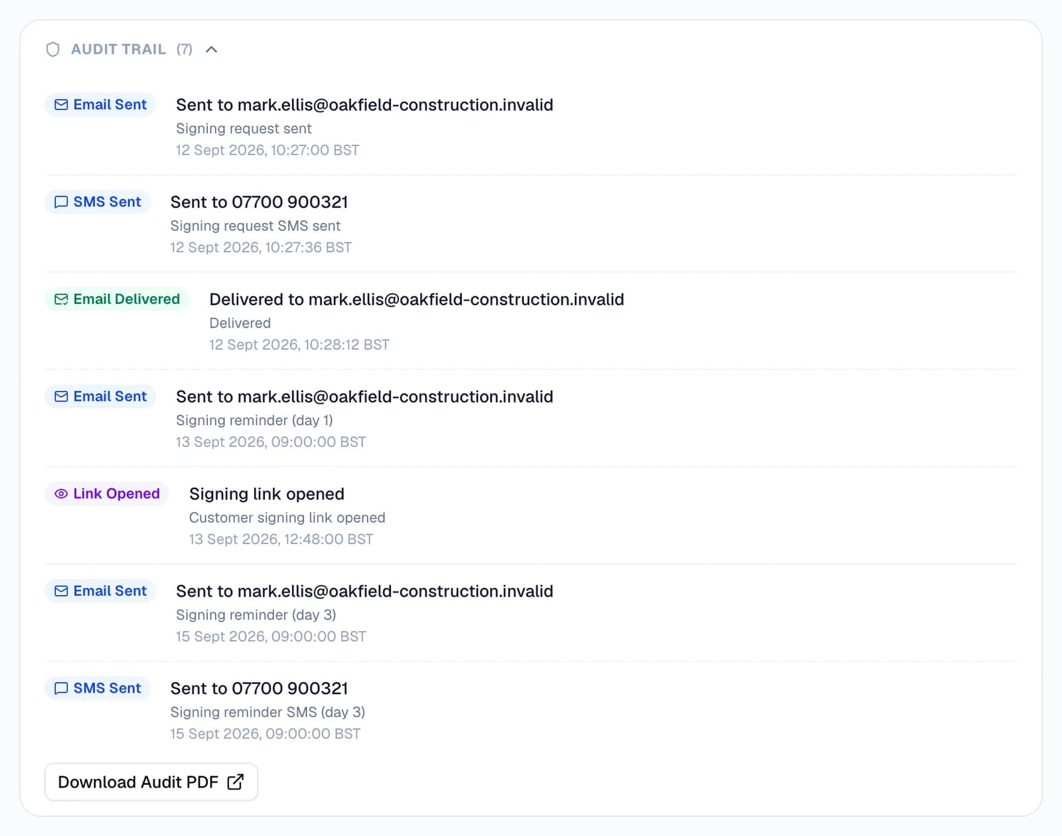The image size is (1062, 836).
Task: Click the shield icon beside Audit Trail
Action: point(53,50)
